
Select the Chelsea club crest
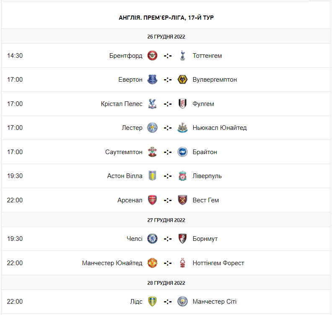tap(152, 239)
